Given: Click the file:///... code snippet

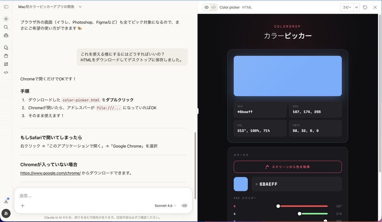Looking at the screenshot, I should pos(109,108).
